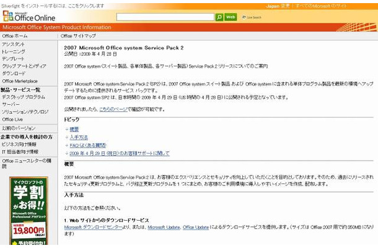The height and width of the screenshot is (248, 378).
Task: Click the Office Online logo
Action: point(29,16)
